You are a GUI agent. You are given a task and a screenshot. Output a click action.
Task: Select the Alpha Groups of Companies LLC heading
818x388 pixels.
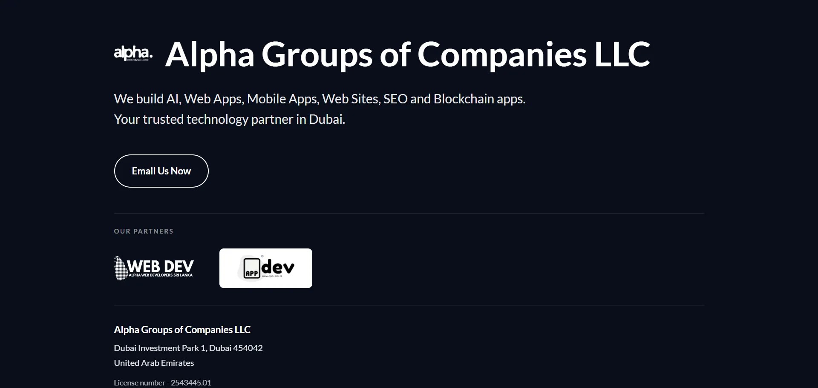click(407, 54)
